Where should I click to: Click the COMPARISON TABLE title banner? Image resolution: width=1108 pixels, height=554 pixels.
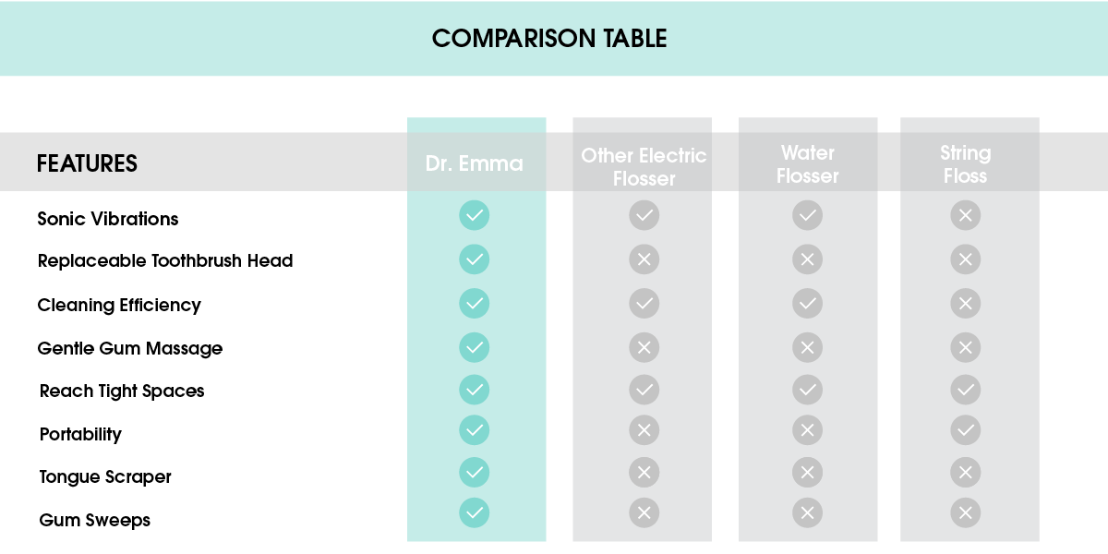coord(549,39)
